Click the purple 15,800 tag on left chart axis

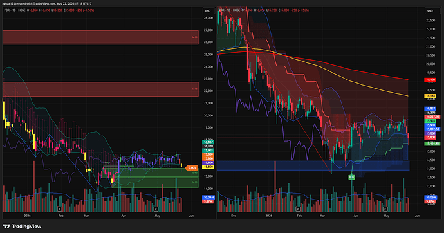click(208, 163)
